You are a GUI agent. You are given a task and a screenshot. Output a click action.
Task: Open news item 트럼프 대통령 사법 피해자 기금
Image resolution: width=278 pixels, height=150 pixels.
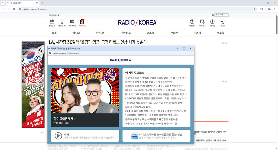coord(154,86)
